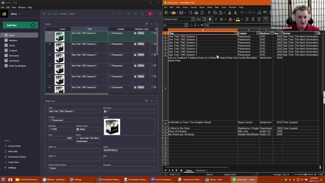Image resolution: width=325 pixels, height=183 pixels.
Task: Click the Grist redo arrow
Action: [x=119, y=14]
